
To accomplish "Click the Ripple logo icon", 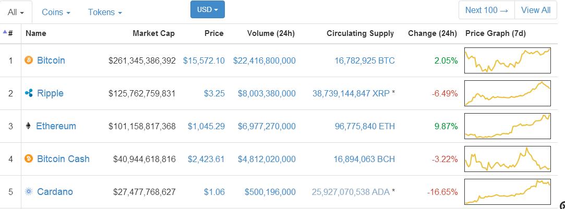I will pyautogui.click(x=29, y=93).
